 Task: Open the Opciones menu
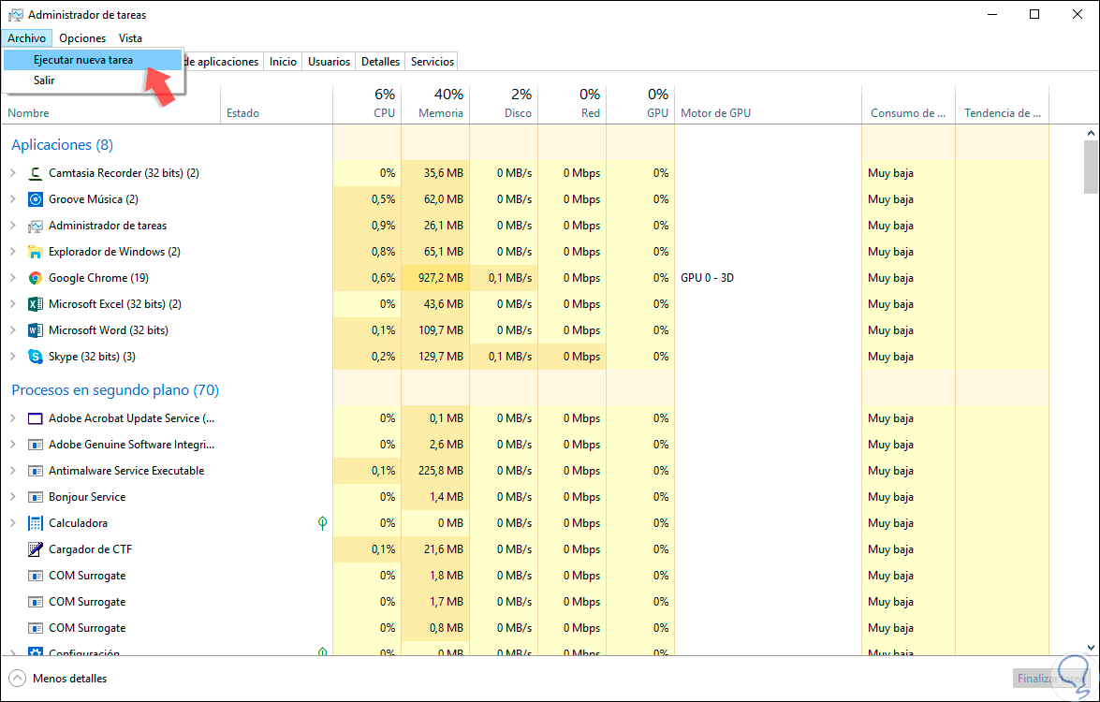pyautogui.click(x=82, y=38)
